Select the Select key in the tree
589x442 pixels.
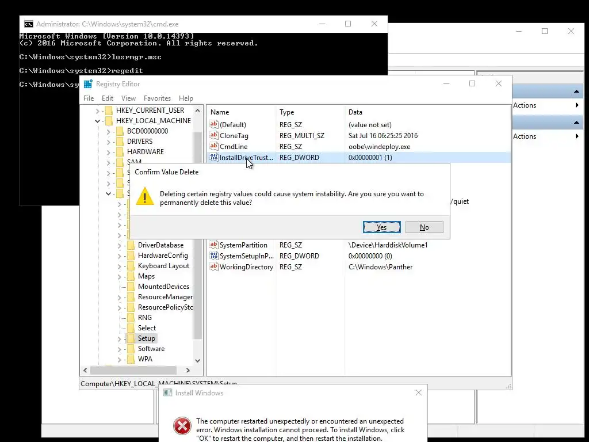[147, 327]
